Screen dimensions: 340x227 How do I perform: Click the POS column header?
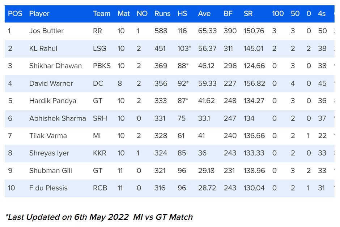(15, 14)
